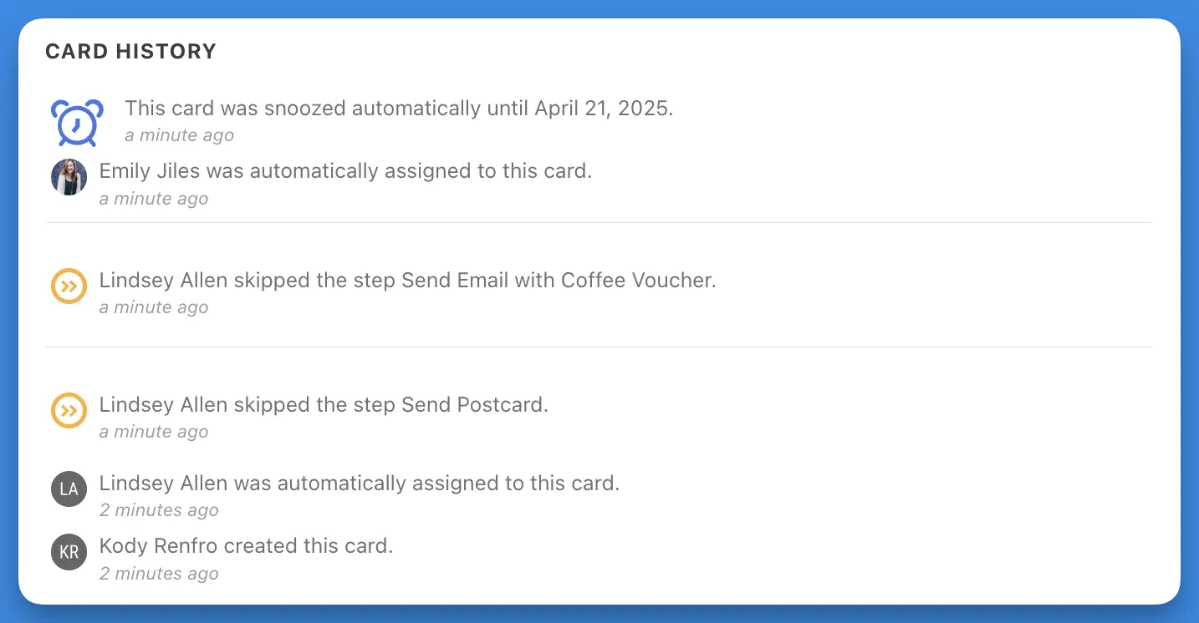Click the divider line between the two skipped-step entries
This screenshot has height=623, width=1199.
599,347
